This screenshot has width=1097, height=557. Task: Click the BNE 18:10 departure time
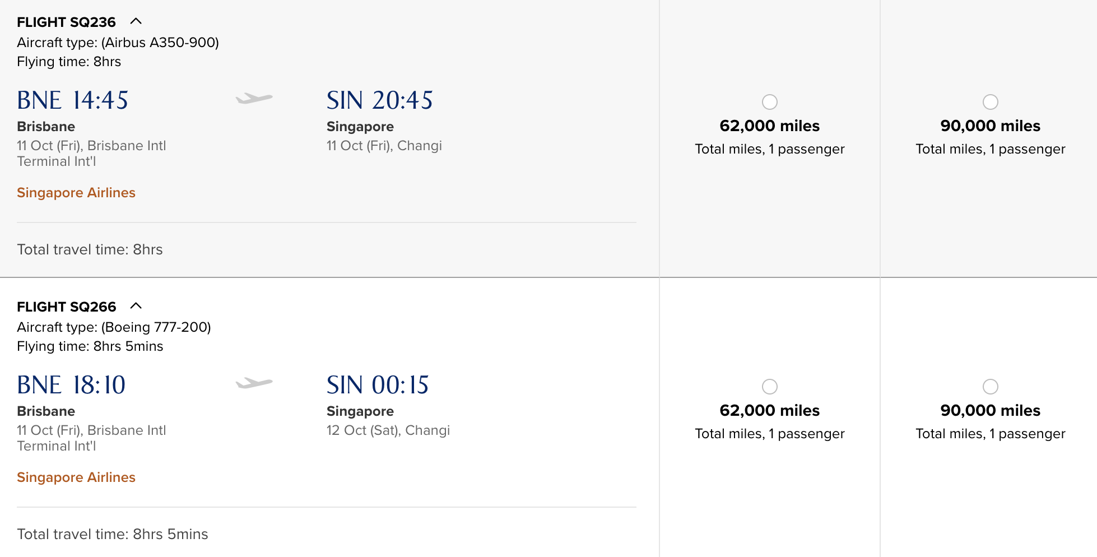tap(71, 386)
